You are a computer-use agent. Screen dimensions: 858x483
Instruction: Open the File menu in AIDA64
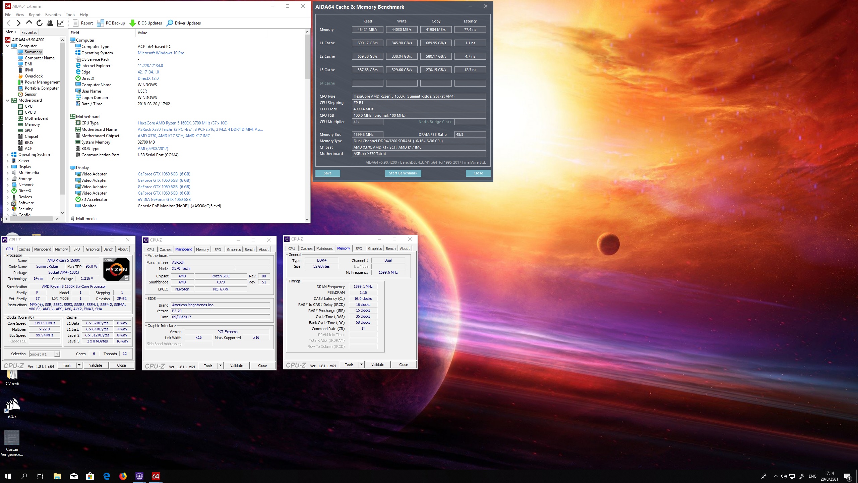(8, 14)
